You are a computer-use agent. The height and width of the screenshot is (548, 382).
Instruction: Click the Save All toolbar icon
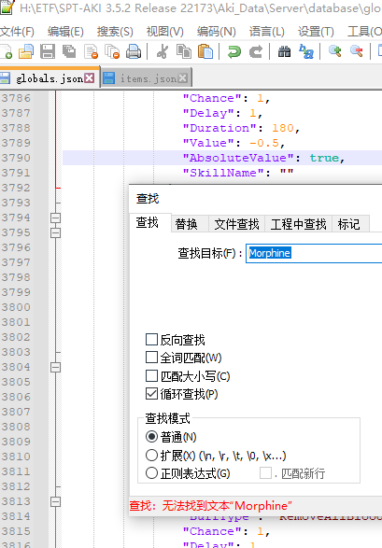[x=69, y=51]
